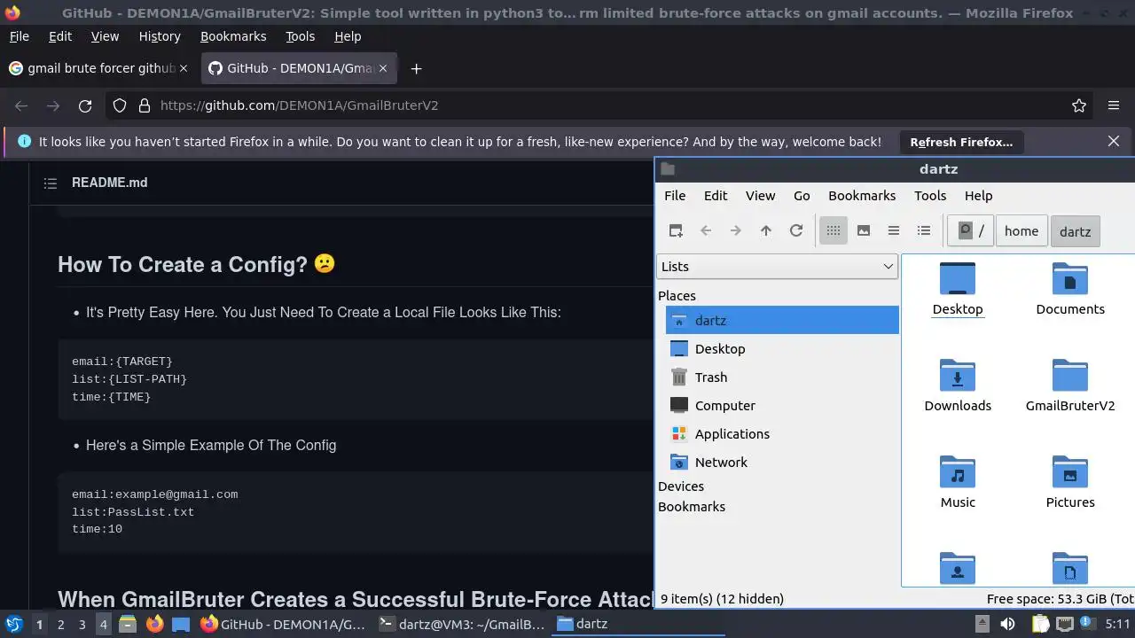This screenshot has height=638, width=1135.
Task: Open file manager File menu
Action: (x=675, y=196)
